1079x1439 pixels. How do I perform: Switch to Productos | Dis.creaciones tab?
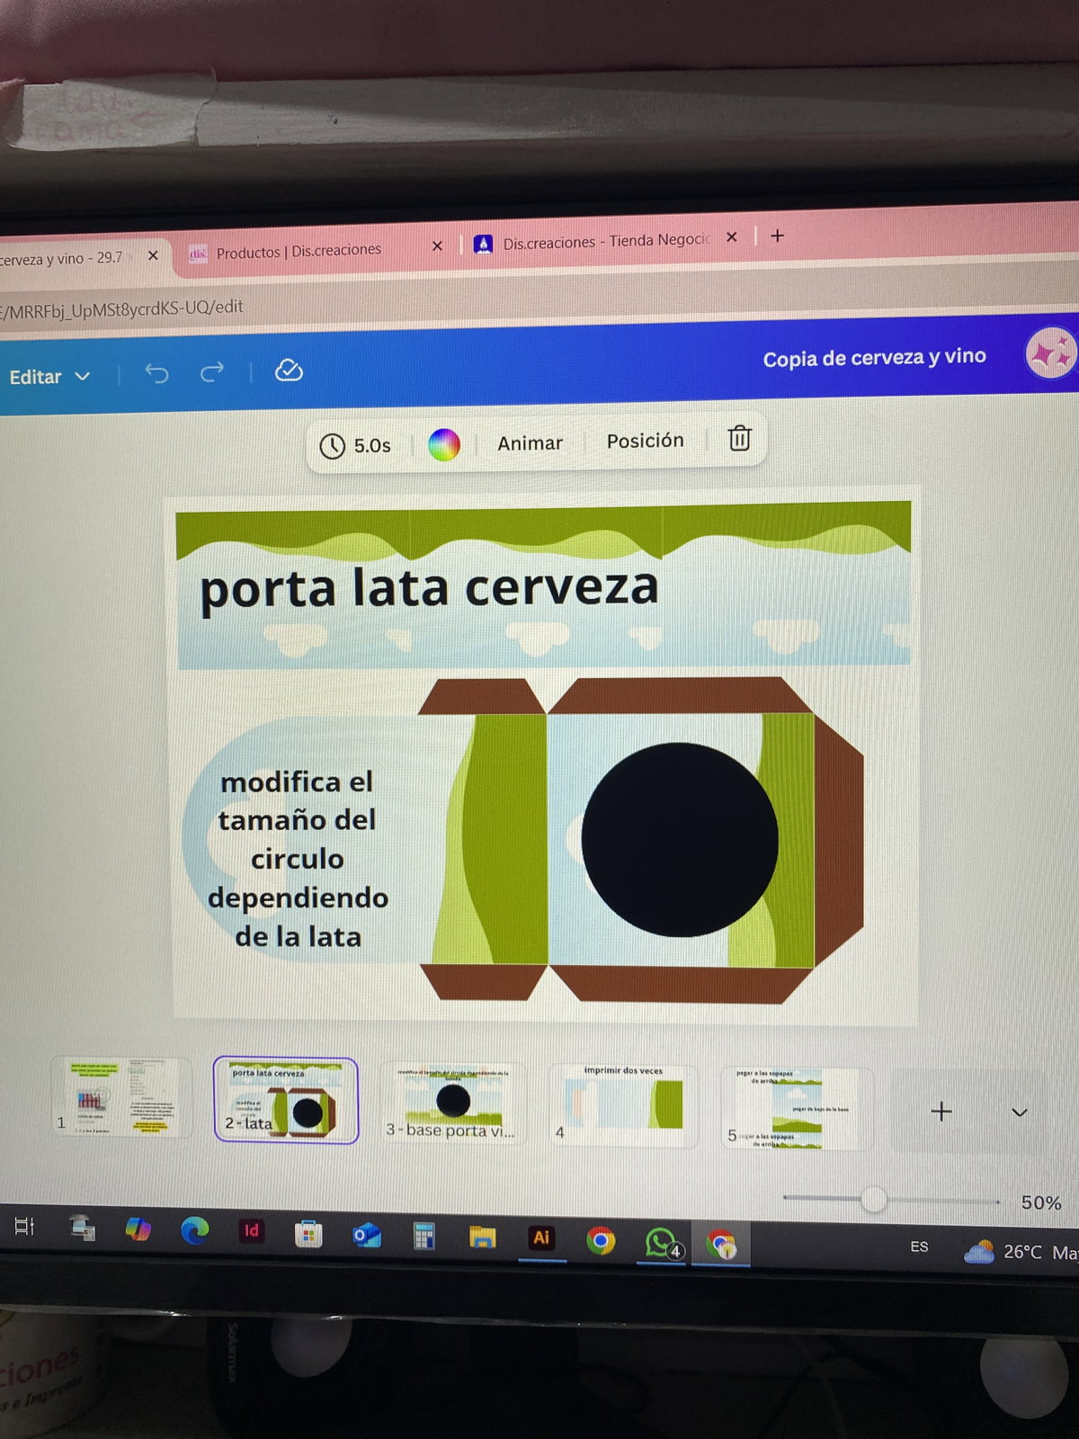click(x=299, y=251)
